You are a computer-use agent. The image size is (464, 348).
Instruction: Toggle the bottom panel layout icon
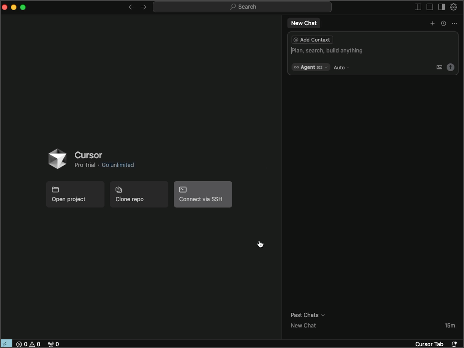coord(430,7)
